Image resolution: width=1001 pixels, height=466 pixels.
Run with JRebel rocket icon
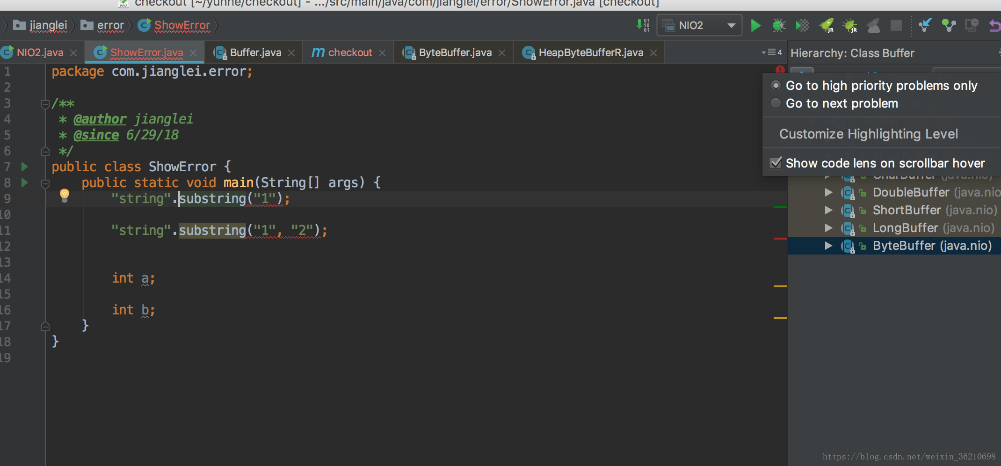(x=827, y=25)
